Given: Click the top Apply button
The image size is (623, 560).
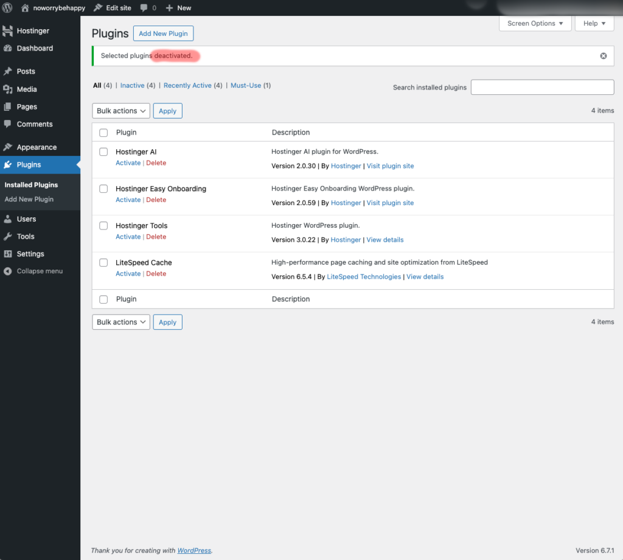Looking at the screenshot, I should (167, 111).
